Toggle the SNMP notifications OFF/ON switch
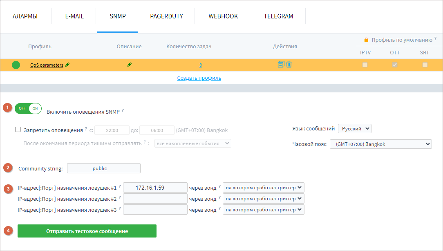This screenshot has height=251, width=443. (x=28, y=108)
